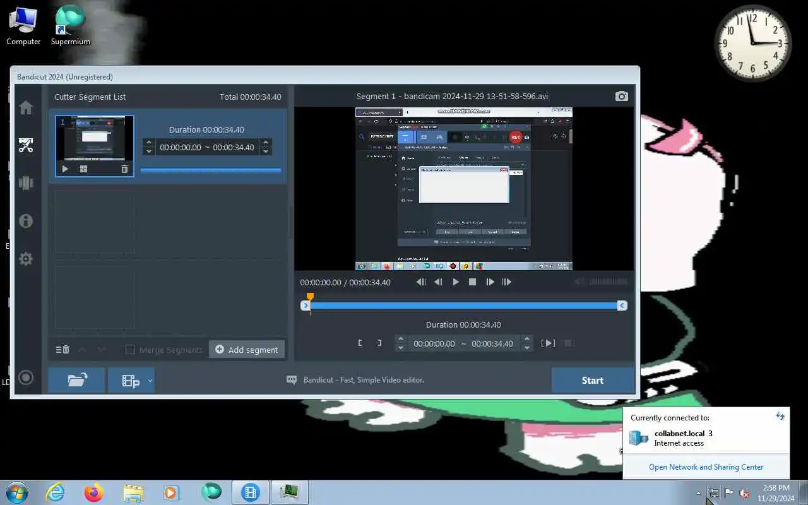Click the orange playhead marker
The width and height of the screenshot is (808, 505).
(x=310, y=297)
